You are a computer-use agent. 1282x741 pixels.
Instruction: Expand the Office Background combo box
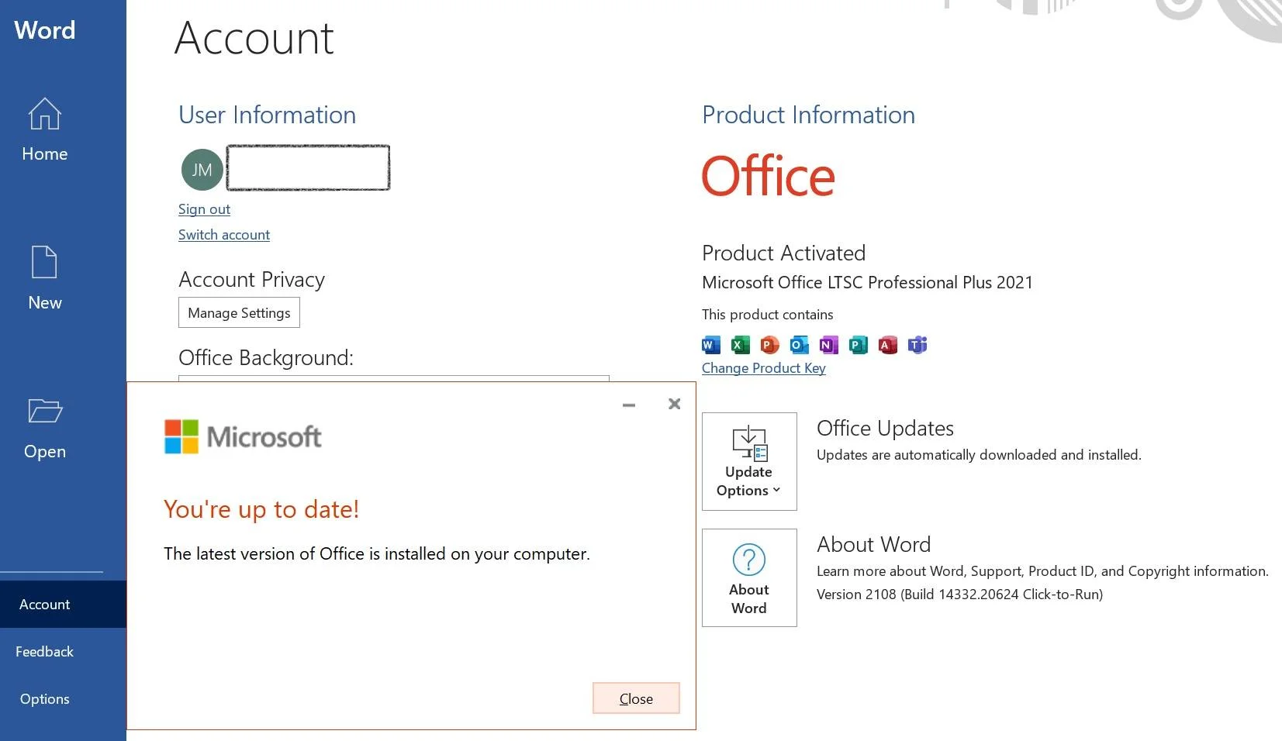click(394, 378)
